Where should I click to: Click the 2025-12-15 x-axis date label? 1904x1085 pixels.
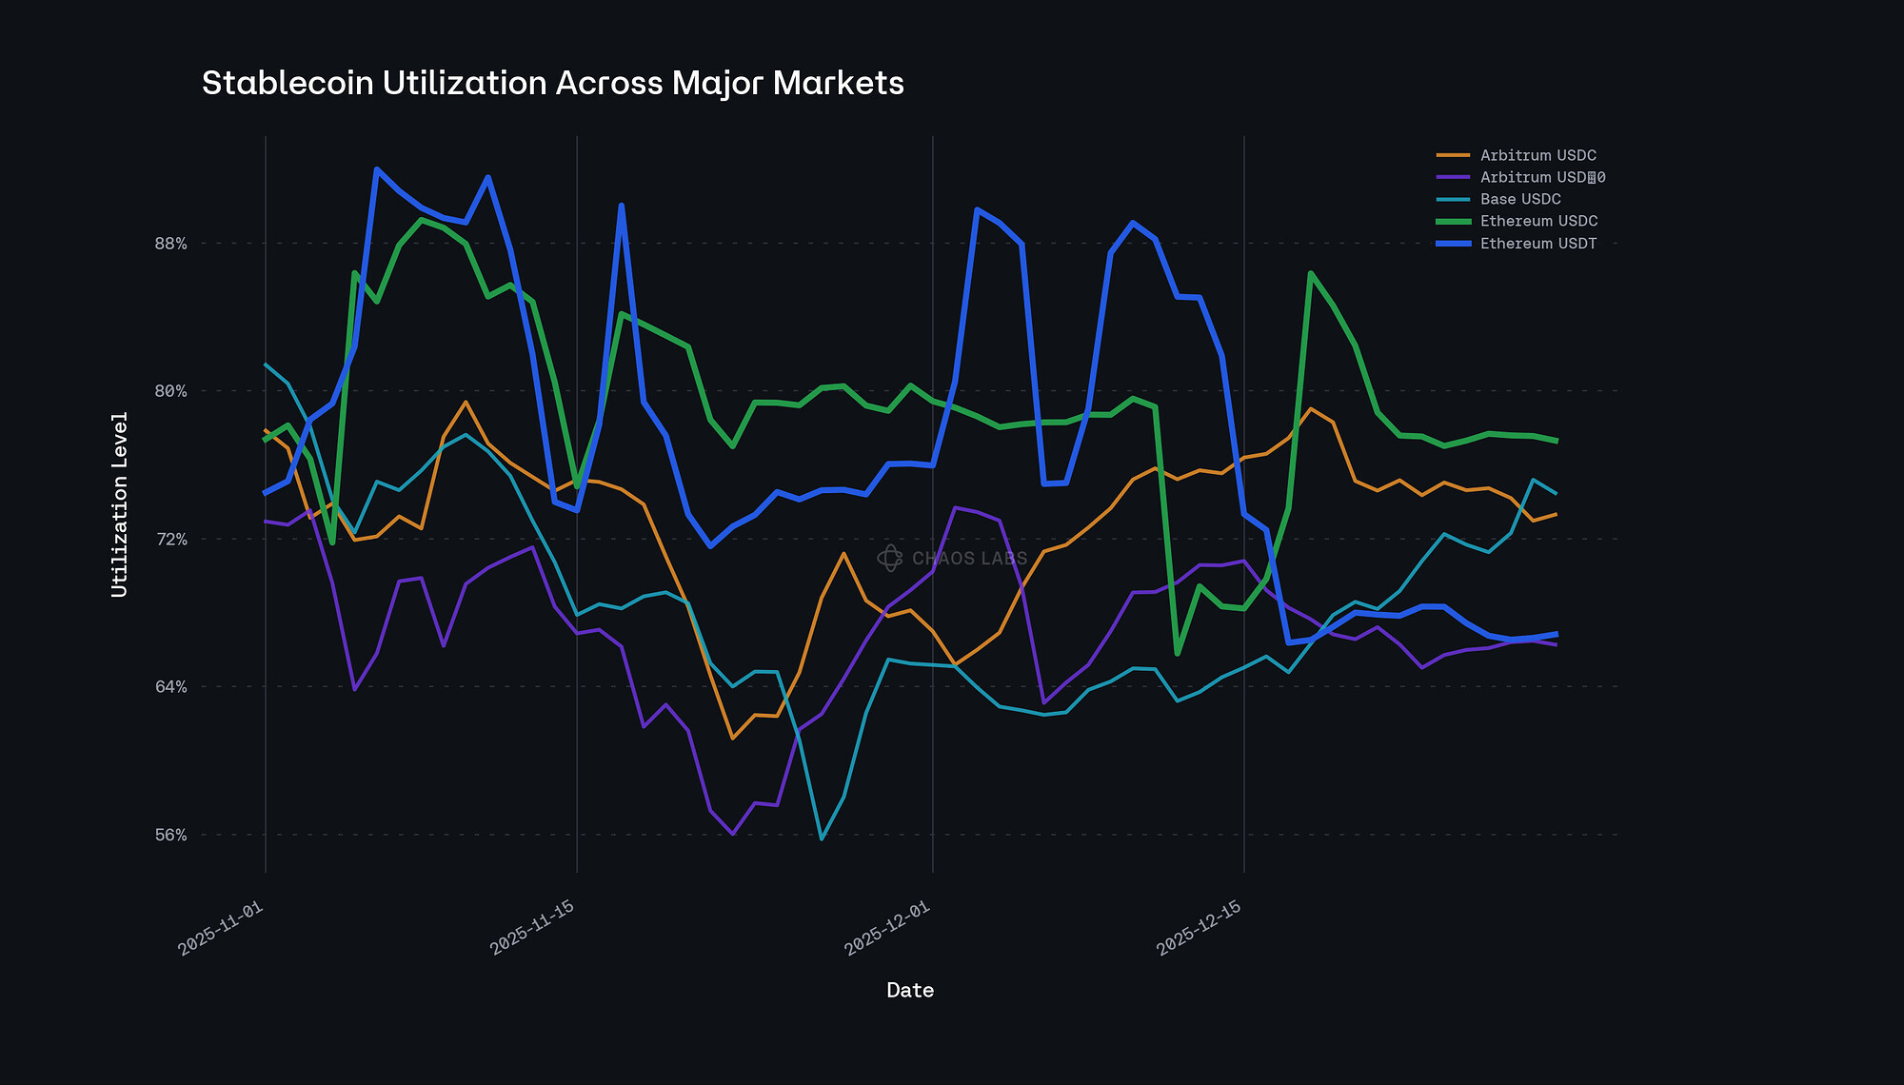[1199, 927]
